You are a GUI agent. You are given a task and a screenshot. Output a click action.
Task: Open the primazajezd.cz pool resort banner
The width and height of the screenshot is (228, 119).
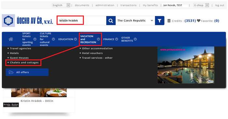(186, 65)
